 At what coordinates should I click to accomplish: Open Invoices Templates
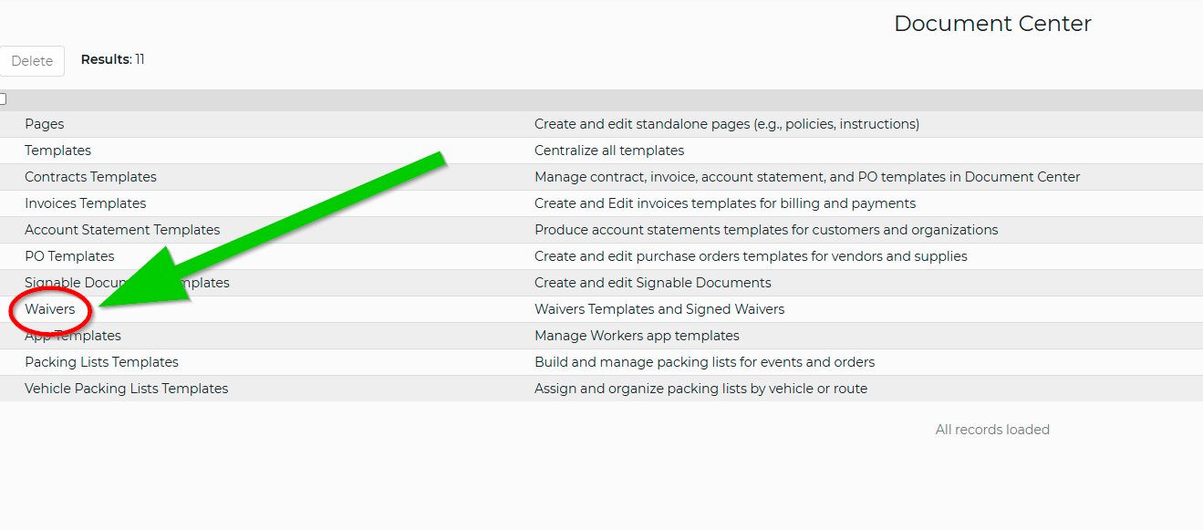(85, 203)
